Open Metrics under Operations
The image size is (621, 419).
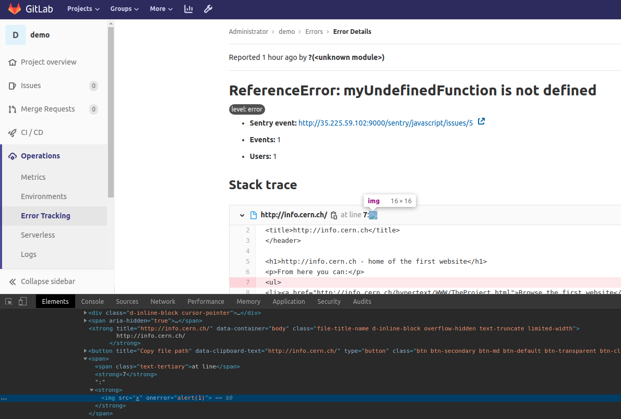click(x=33, y=177)
